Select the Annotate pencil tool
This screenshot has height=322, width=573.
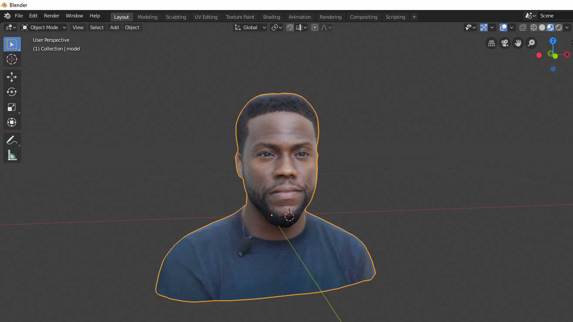(x=12, y=140)
